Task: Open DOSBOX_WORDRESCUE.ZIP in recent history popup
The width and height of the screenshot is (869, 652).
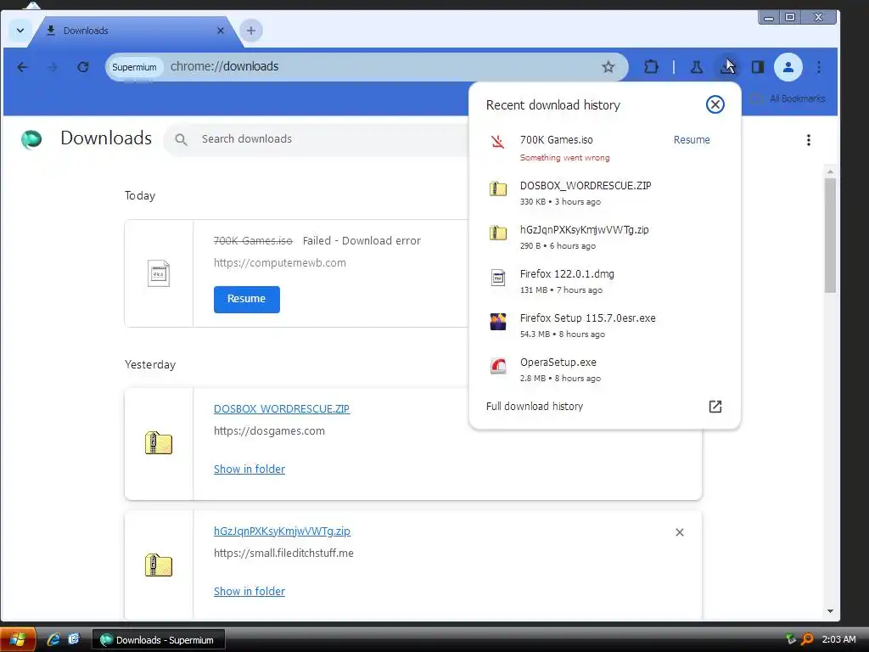Action: pyautogui.click(x=604, y=193)
